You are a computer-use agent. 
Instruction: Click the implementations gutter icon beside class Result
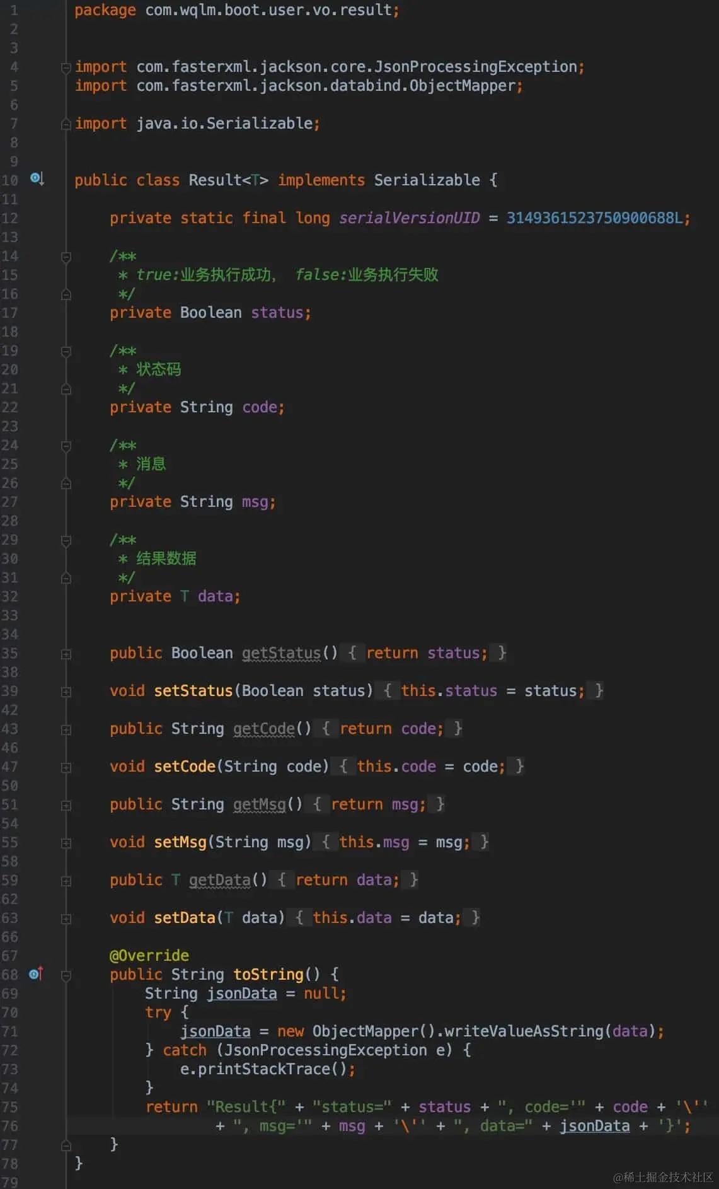click(37, 179)
